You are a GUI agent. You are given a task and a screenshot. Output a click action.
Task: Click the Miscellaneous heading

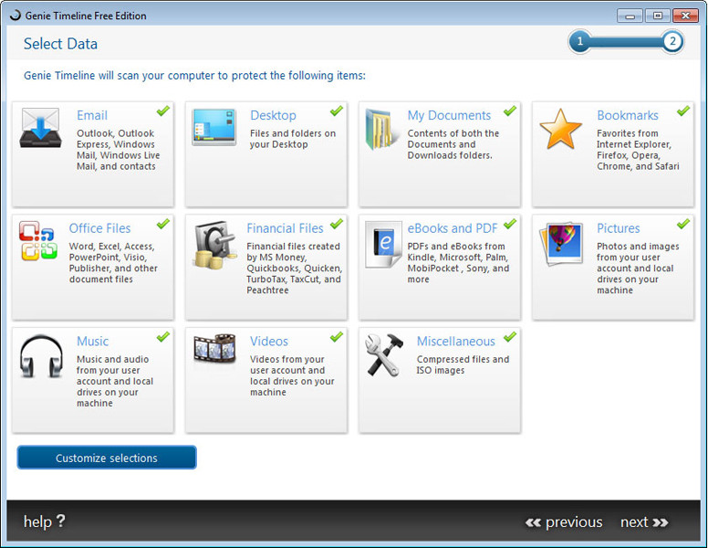click(x=455, y=342)
